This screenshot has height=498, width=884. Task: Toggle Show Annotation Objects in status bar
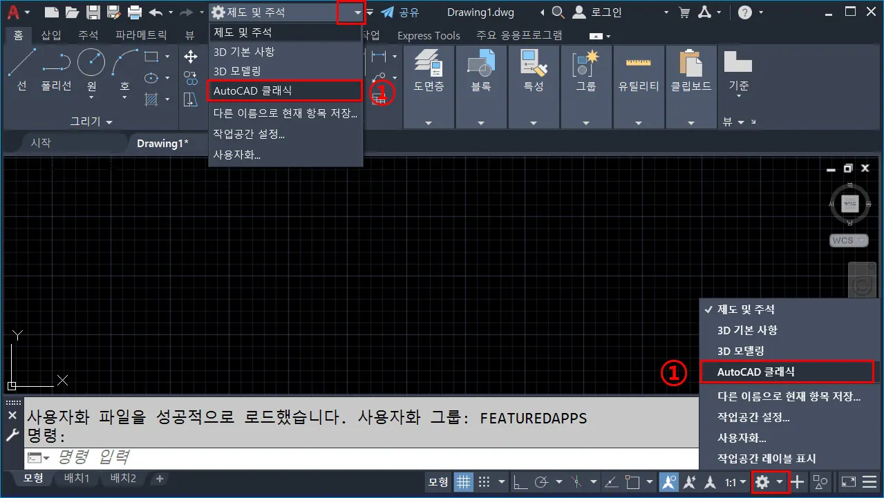(x=668, y=481)
